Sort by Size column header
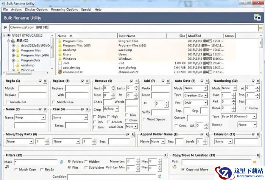The image size is (265, 180). tap(176, 36)
